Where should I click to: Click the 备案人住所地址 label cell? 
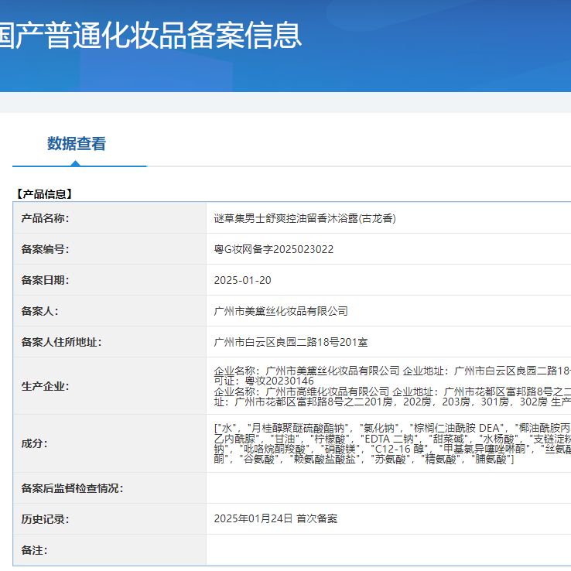point(110,342)
